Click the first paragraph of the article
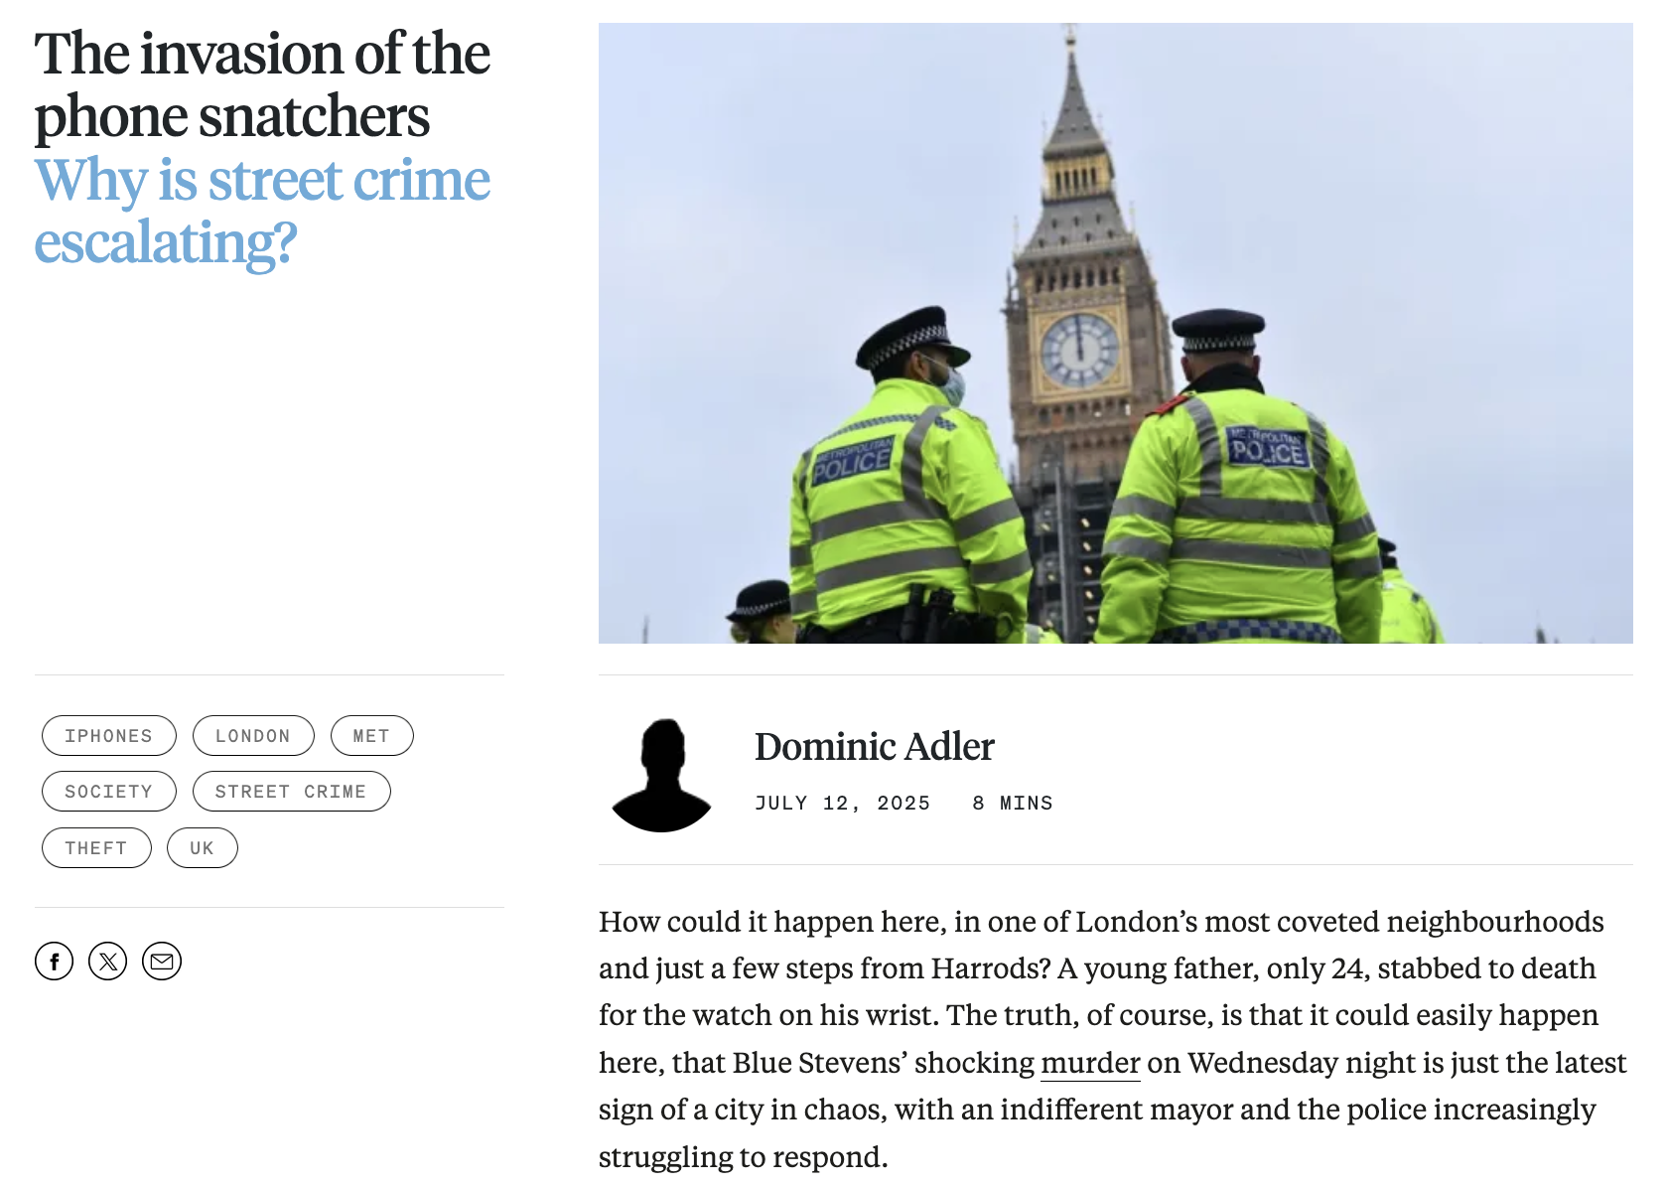This screenshot has height=1186, width=1666. coord(1113,1038)
